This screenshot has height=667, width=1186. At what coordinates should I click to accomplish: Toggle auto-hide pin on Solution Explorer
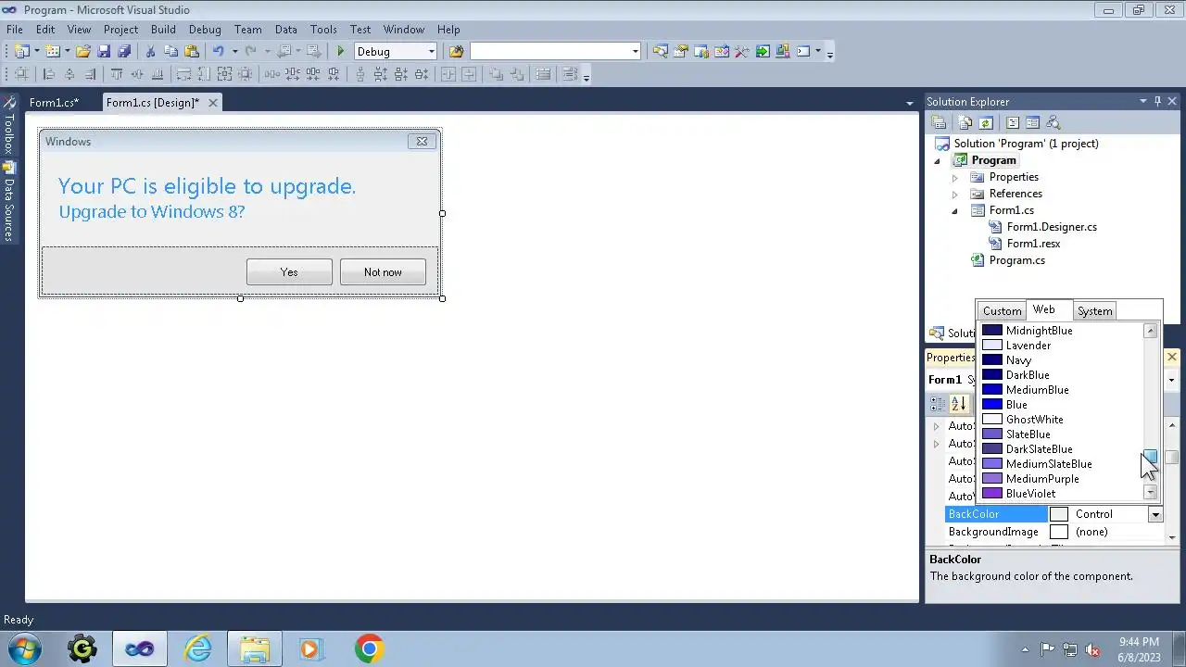pyautogui.click(x=1157, y=102)
